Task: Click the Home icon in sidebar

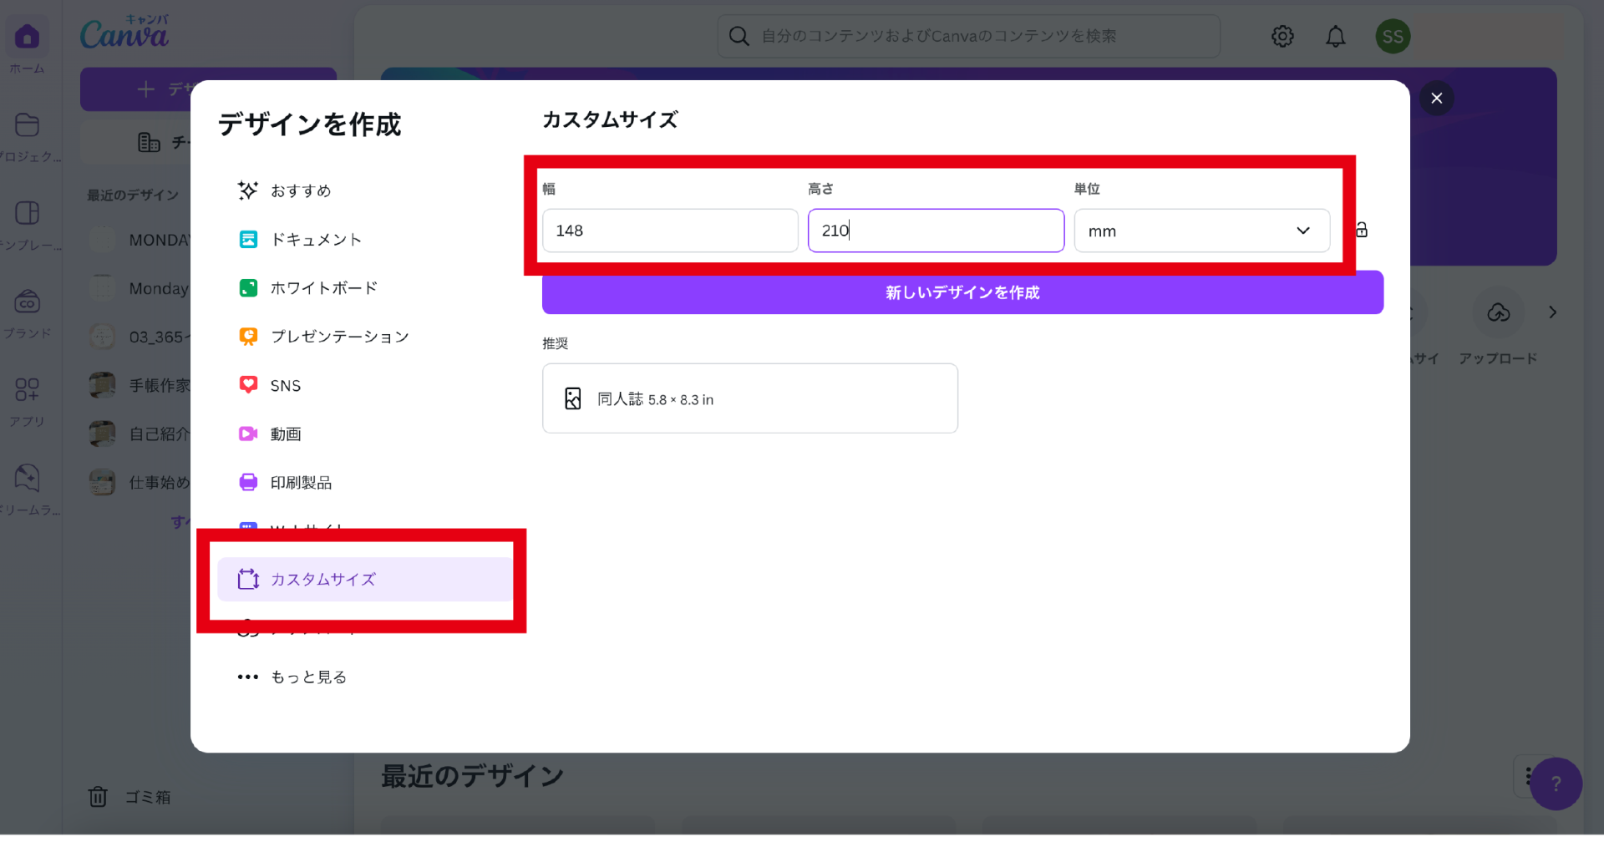Action: tap(27, 38)
